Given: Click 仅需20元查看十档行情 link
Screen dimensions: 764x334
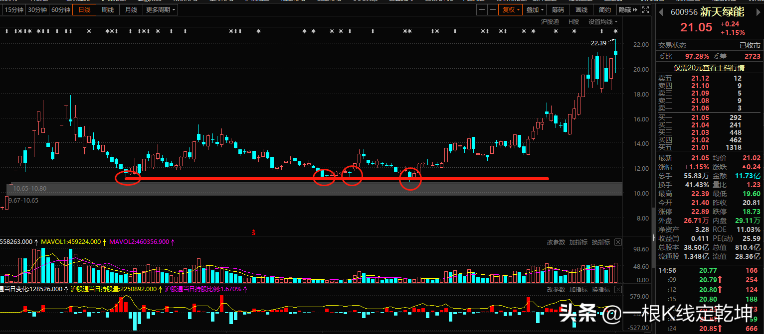Looking at the screenshot, I should (x=709, y=68).
